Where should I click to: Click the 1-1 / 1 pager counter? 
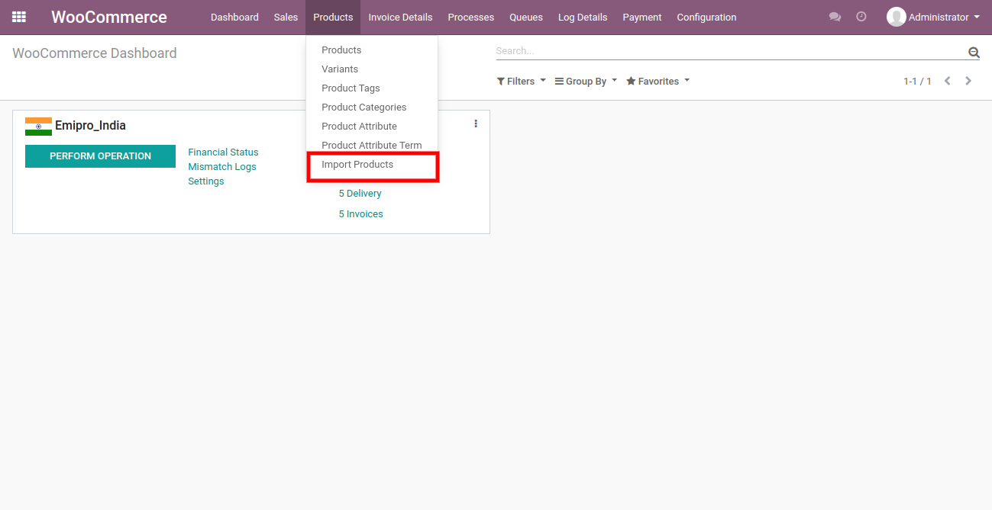(x=917, y=81)
